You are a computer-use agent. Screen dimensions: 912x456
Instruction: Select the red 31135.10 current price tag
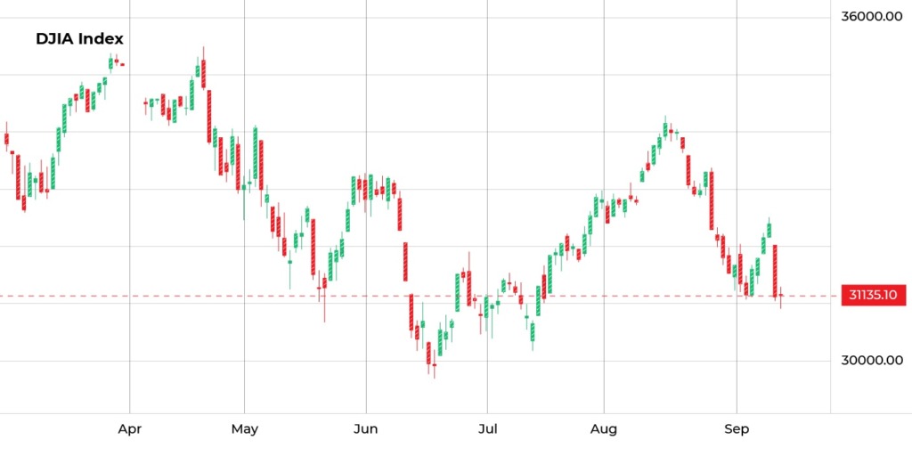[872, 296]
